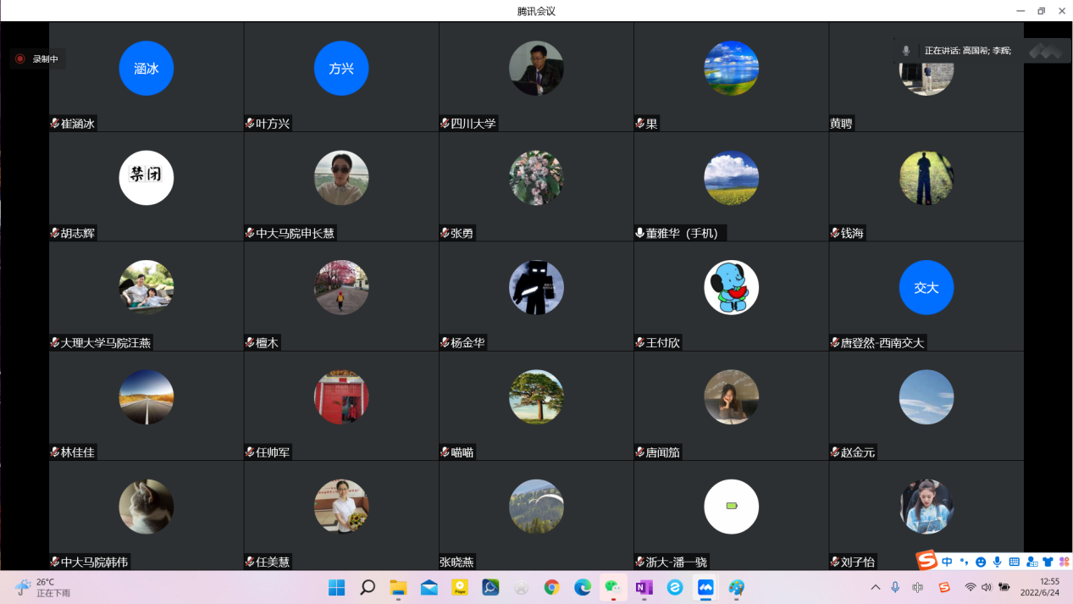Open the Sogou soft keyboard
This screenshot has width=1073, height=604.
click(1015, 562)
